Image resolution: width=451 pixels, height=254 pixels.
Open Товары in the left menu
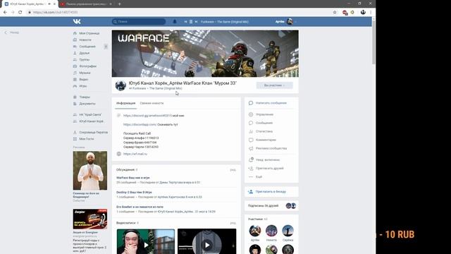(x=85, y=97)
